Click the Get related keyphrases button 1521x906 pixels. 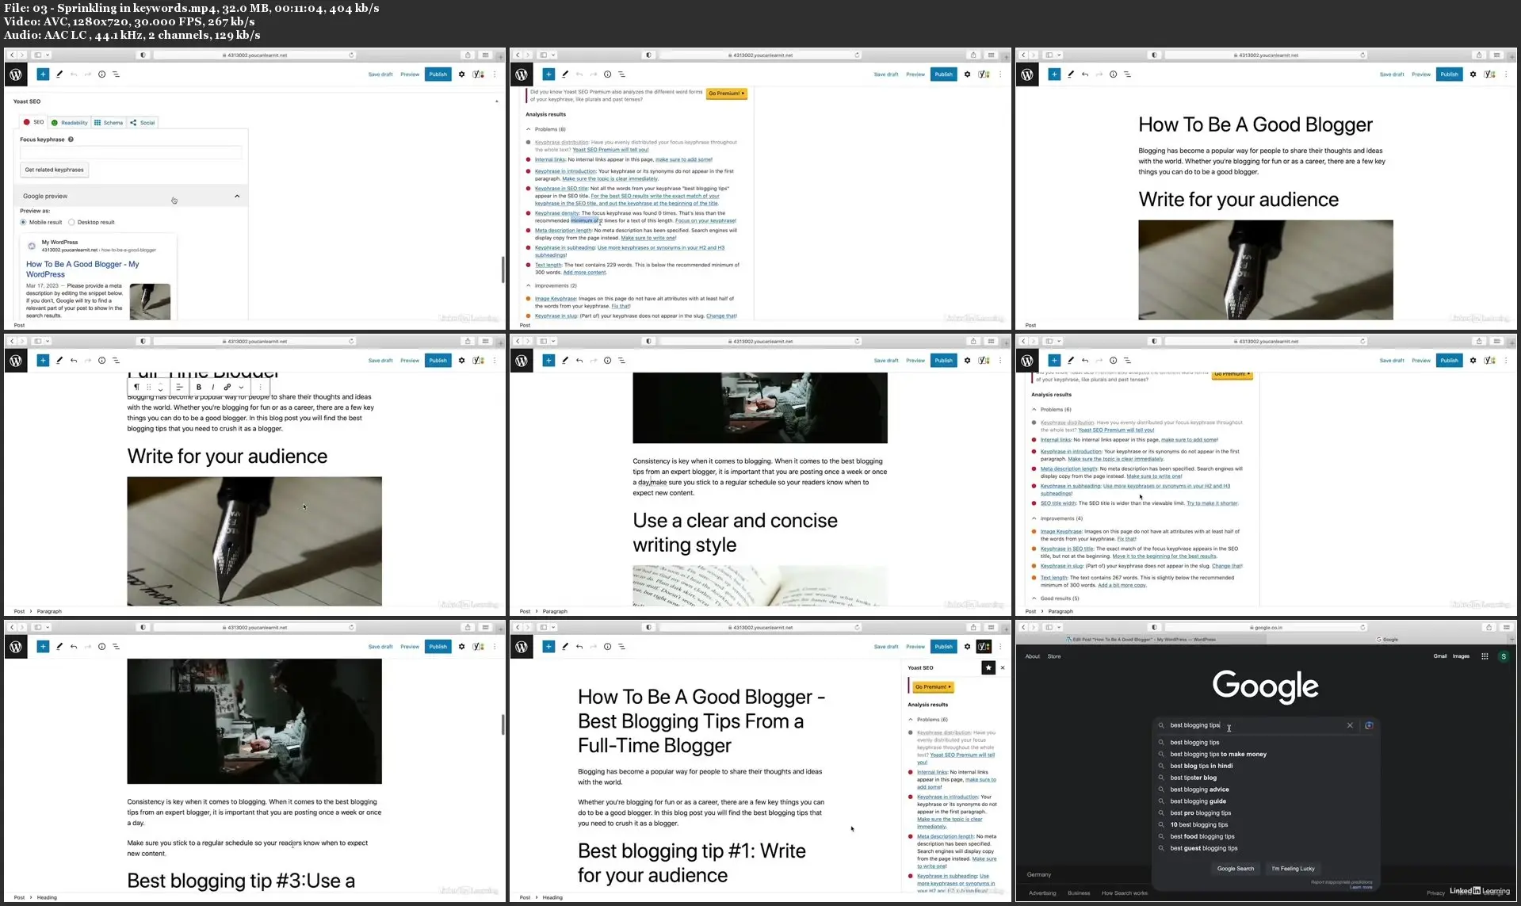pyautogui.click(x=54, y=170)
